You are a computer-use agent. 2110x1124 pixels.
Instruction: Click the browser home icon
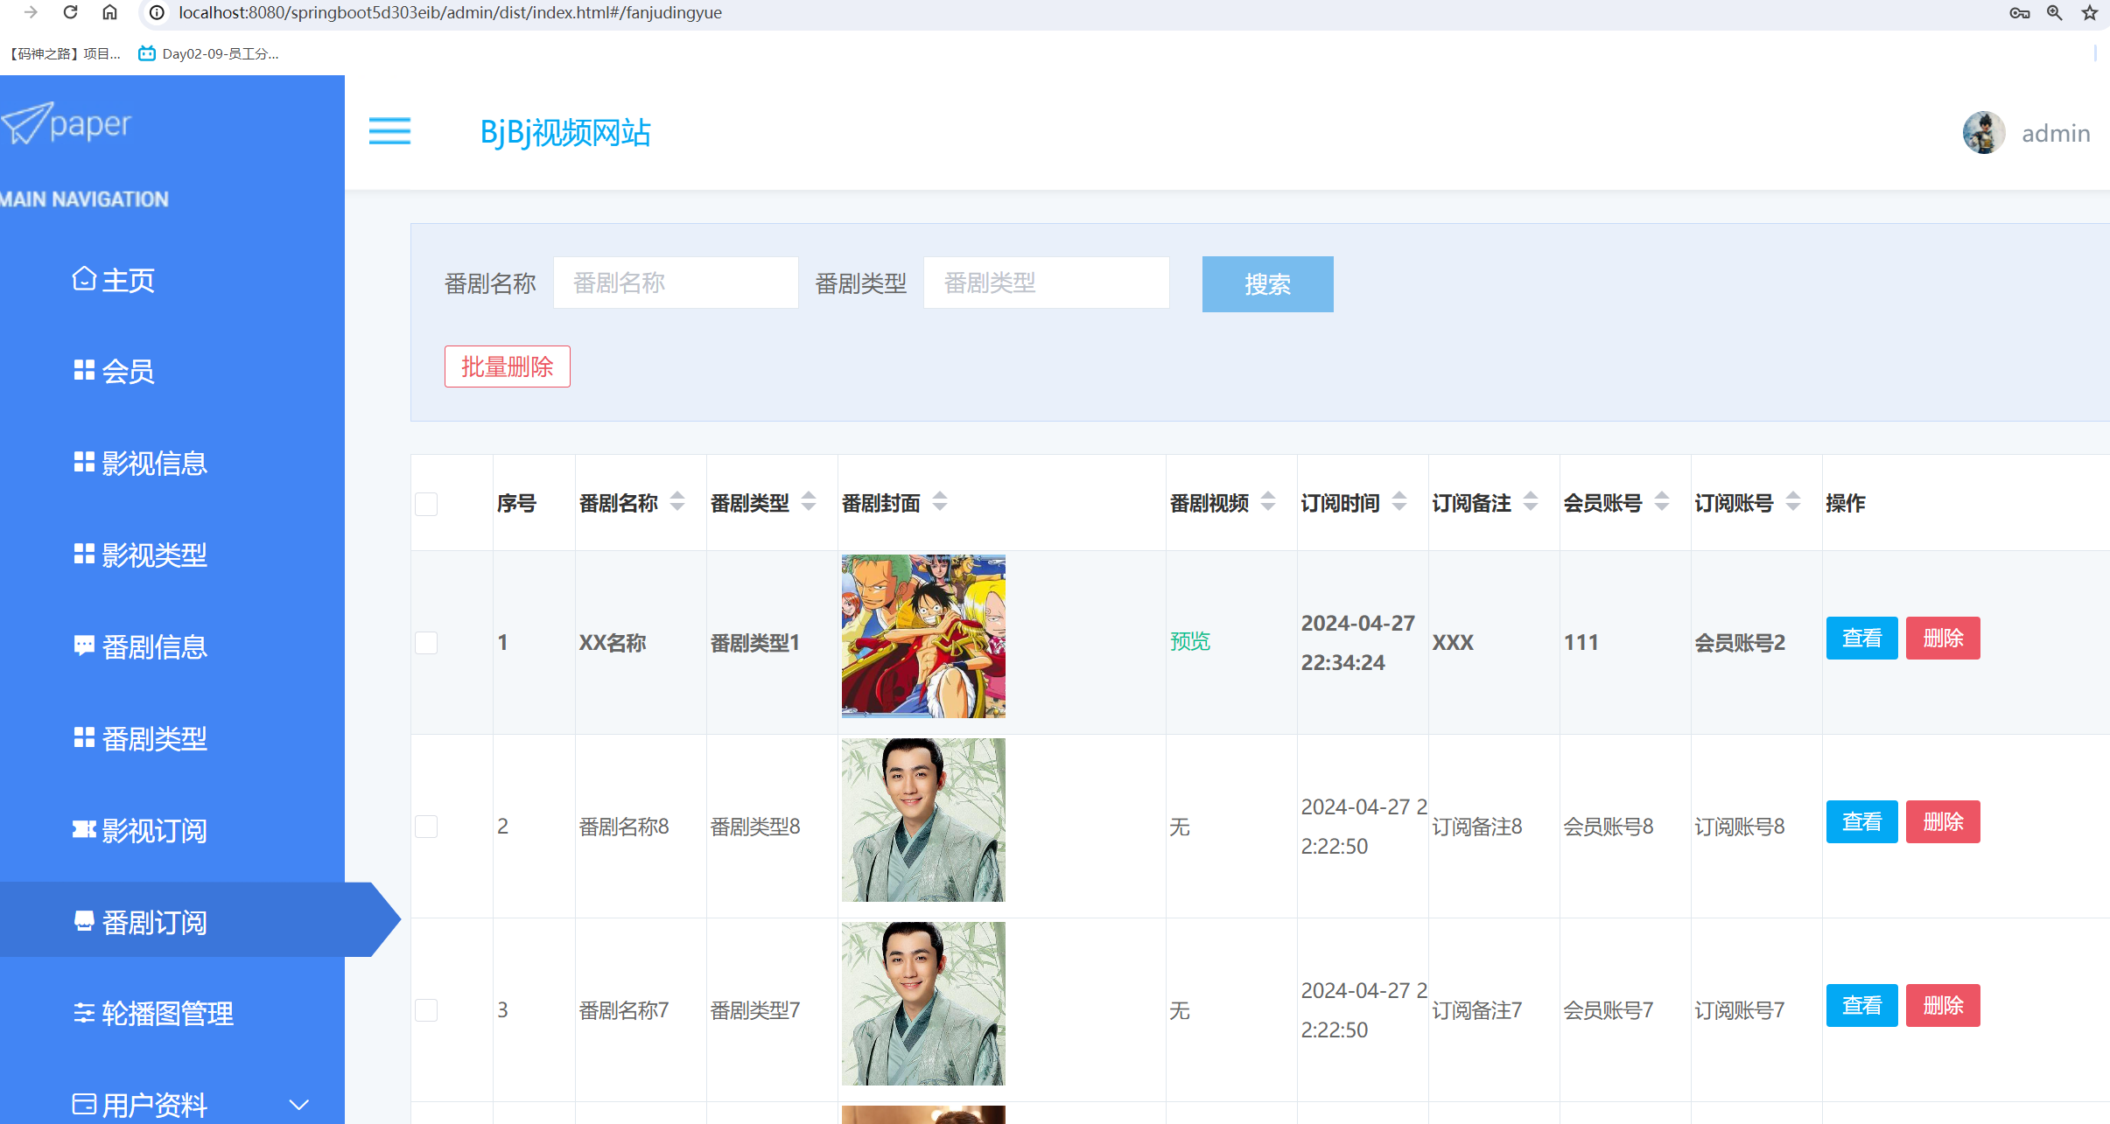tap(109, 12)
